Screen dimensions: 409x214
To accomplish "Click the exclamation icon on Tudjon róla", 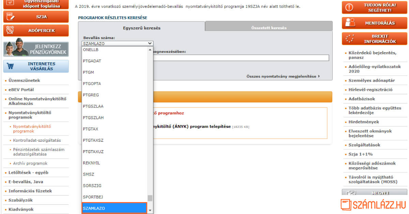I will (x=349, y=7).
